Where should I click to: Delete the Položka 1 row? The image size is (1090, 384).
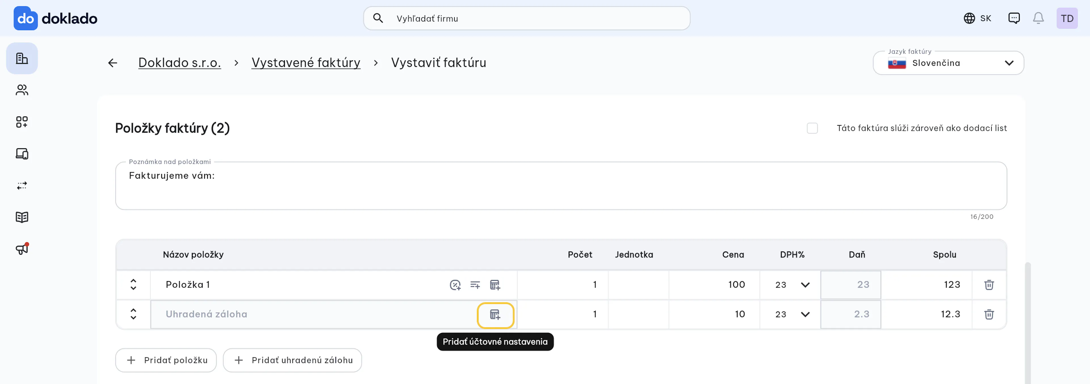click(989, 285)
